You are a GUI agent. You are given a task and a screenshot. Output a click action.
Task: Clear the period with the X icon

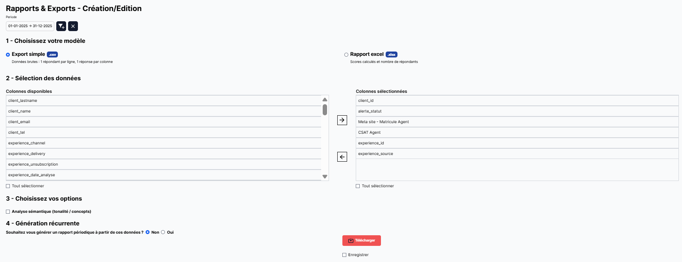(x=73, y=26)
